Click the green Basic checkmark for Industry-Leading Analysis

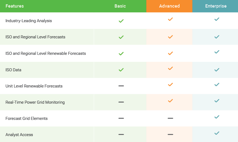pyautogui.click(x=121, y=21)
